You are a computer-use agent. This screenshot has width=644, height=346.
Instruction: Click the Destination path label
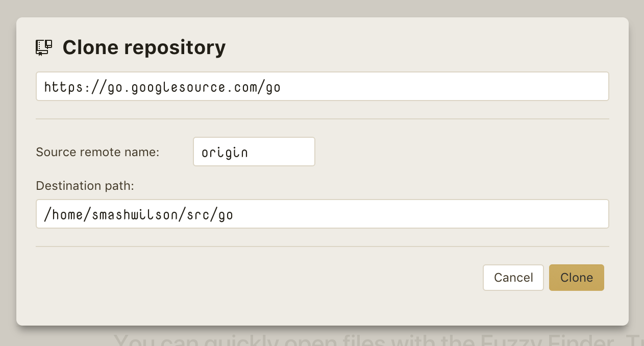click(x=84, y=186)
